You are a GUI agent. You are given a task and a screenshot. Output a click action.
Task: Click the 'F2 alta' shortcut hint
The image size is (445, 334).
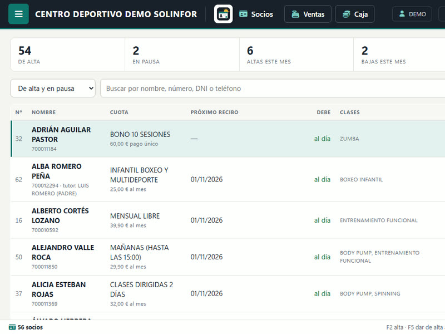395,327
